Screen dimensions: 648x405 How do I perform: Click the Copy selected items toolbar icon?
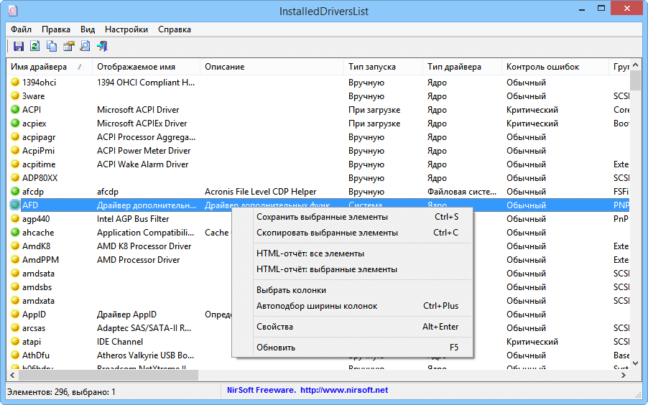coord(52,47)
